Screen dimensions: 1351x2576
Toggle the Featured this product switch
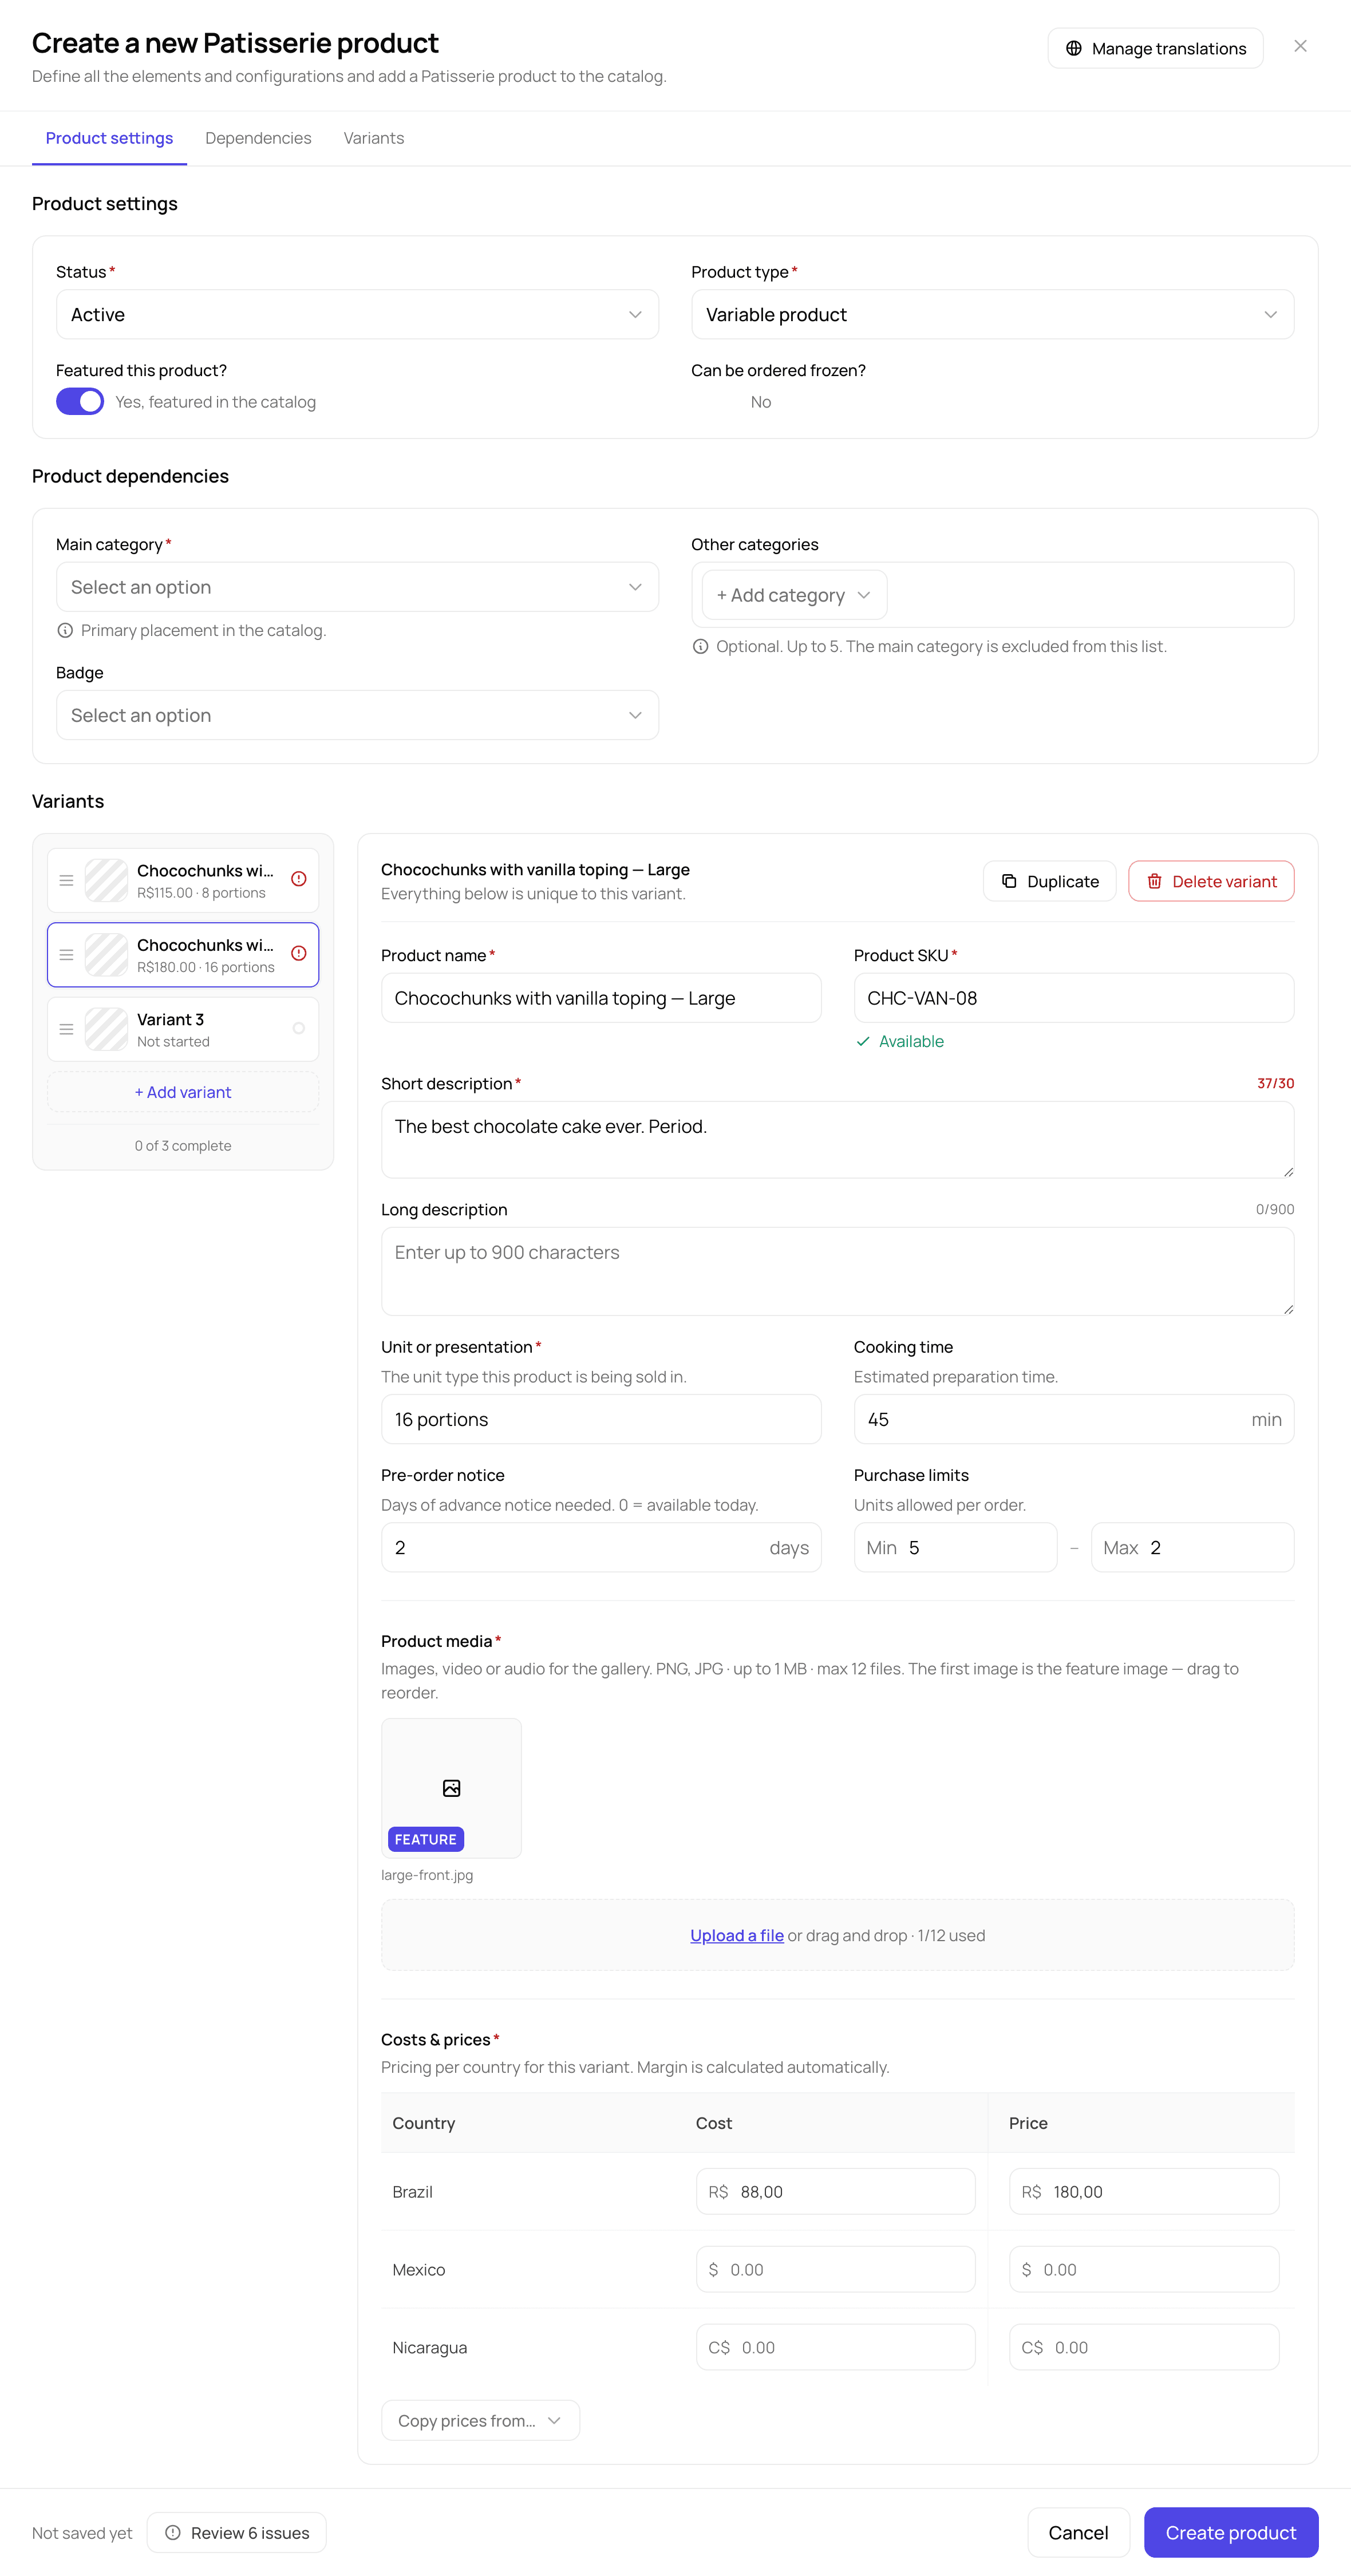[x=80, y=401]
